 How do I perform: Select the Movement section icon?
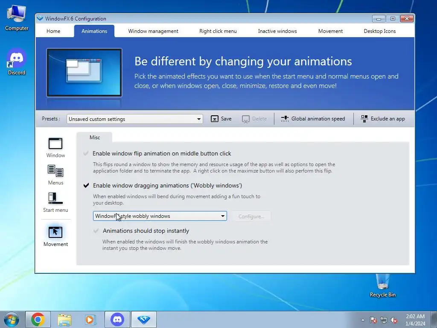tap(55, 232)
